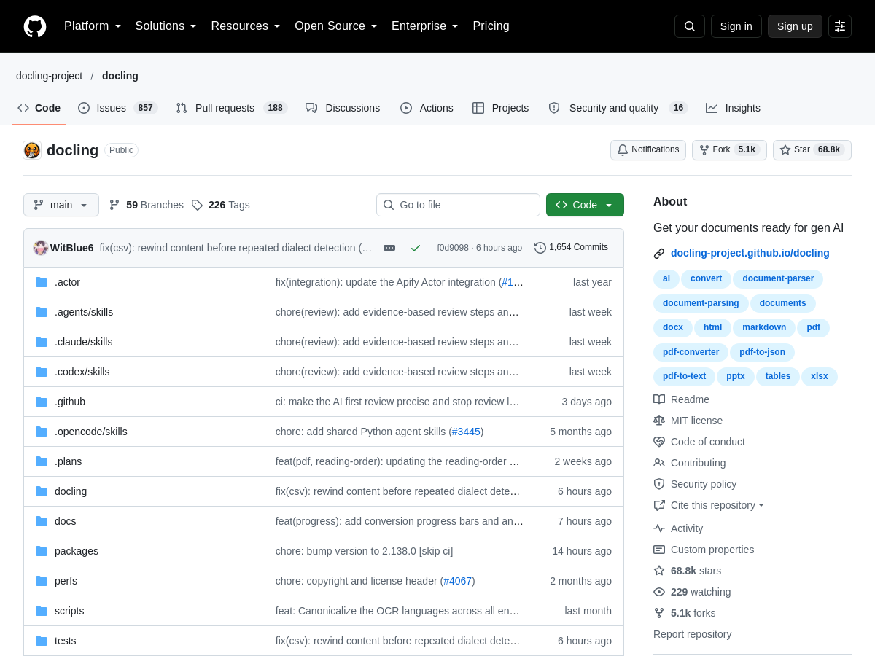View the 1,654 Commits history
Screen dimensions: 875x656
tap(571, 248)
